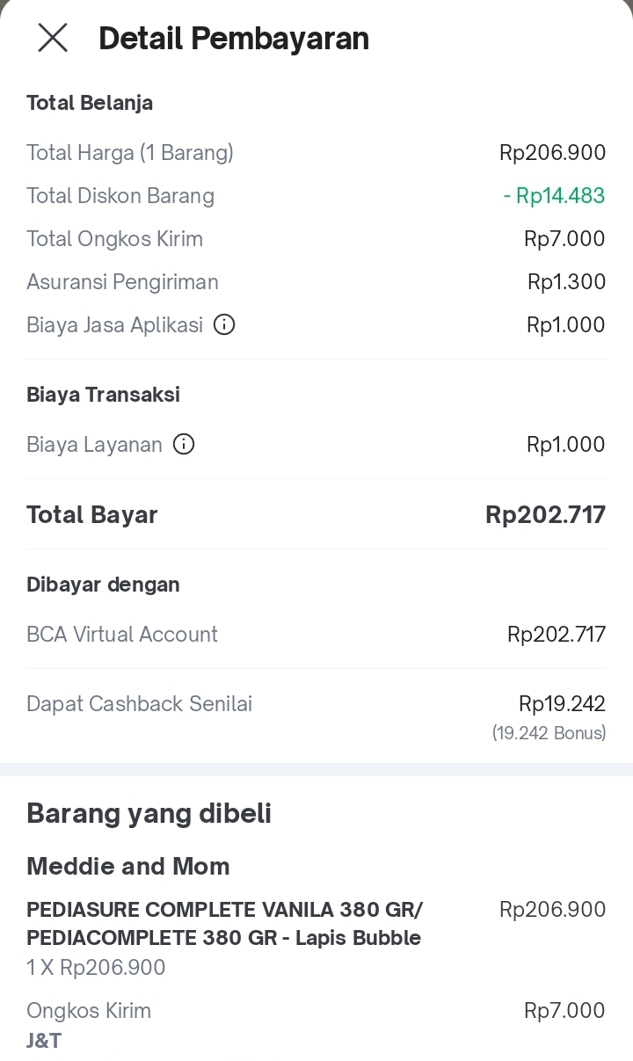Viewport: 633px width, 1061px height.
Task: Tap info icon next to Biaya Layanan
Action: point(184,445)
